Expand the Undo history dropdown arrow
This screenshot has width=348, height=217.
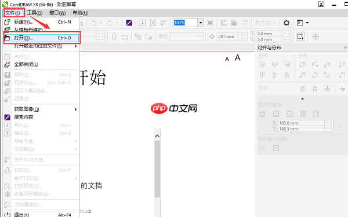[x=100, y=23]
